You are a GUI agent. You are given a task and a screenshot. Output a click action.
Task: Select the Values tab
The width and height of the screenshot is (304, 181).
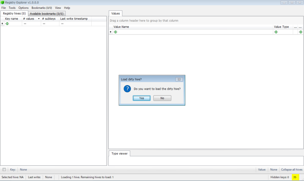(x=115, y=13)
